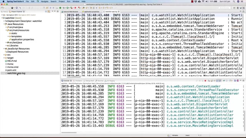Open the New file dropdown arrow
This screenshot has height=138, width=246.
pyautogui.click(x=4, y=8)
